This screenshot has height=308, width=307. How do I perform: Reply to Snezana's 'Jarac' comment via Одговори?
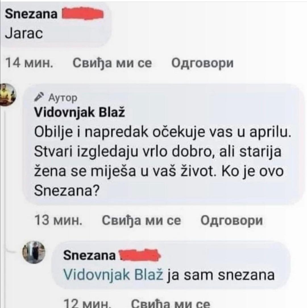pyautogui.click(x=202, y=63)
